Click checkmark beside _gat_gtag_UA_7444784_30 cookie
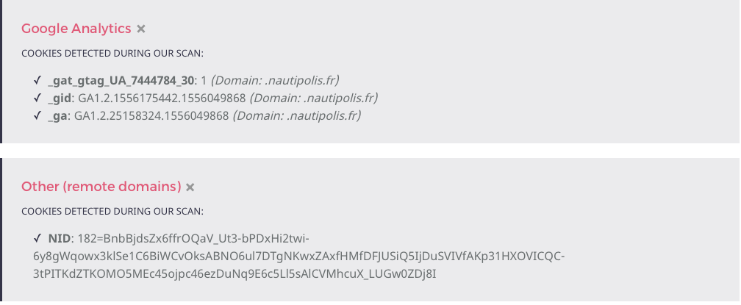741x305 pixels. [x=37, y=81]
